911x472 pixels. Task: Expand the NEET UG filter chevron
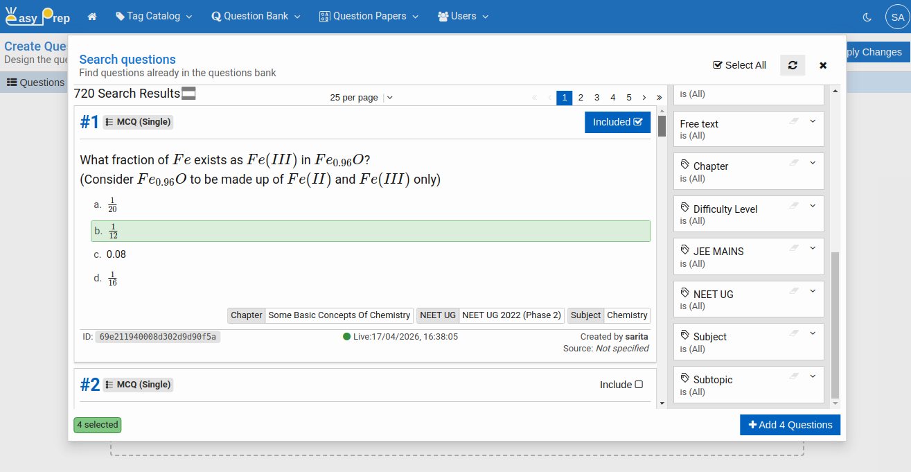pyautogui.click(x=813, y=291)
